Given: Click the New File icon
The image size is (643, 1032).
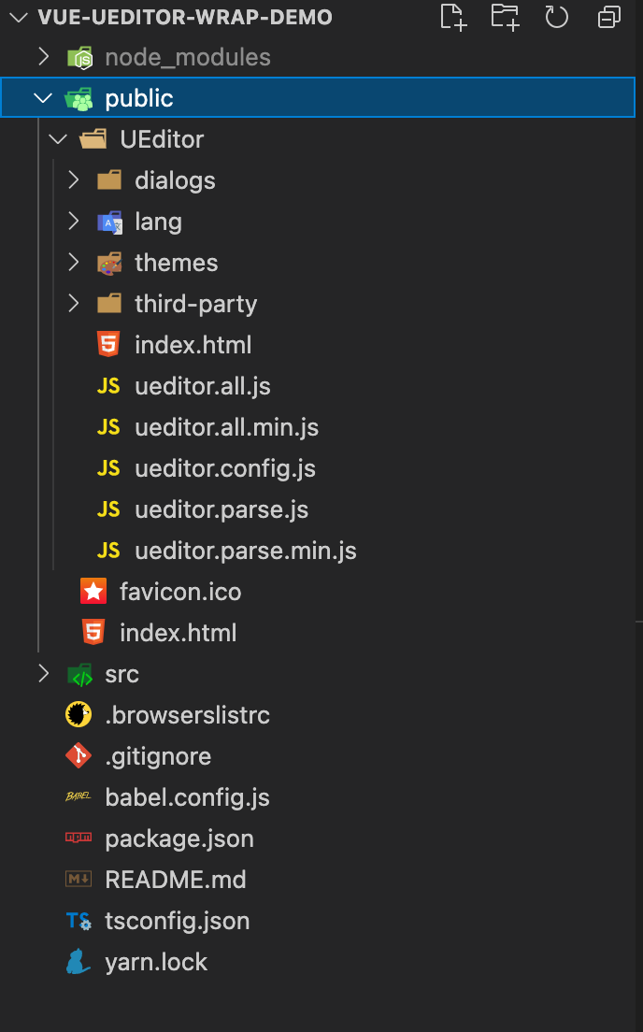Looking at the screenshot, I should click(x=453, y=17).
